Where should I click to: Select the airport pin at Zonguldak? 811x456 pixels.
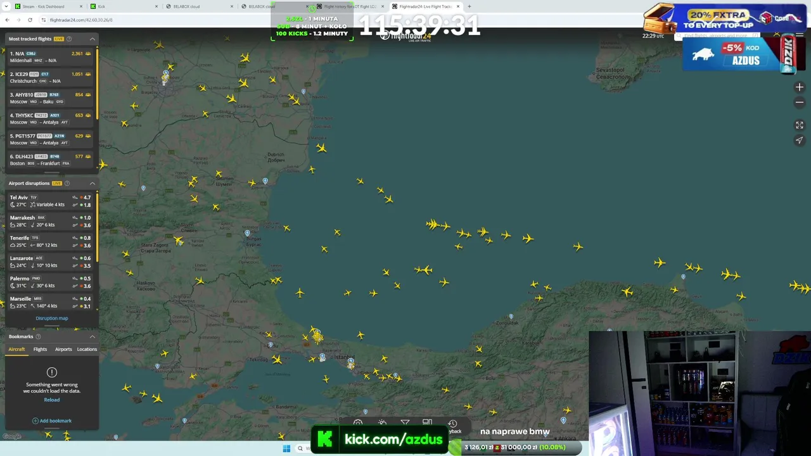511,316
